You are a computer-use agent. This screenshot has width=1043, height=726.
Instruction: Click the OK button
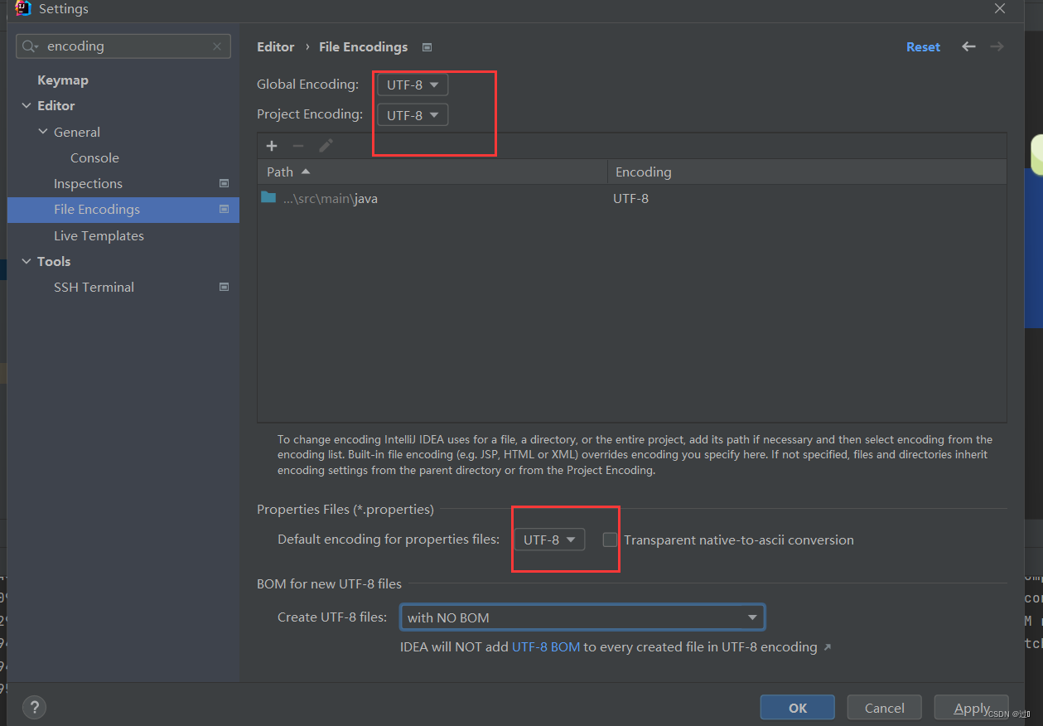point(798,708)
